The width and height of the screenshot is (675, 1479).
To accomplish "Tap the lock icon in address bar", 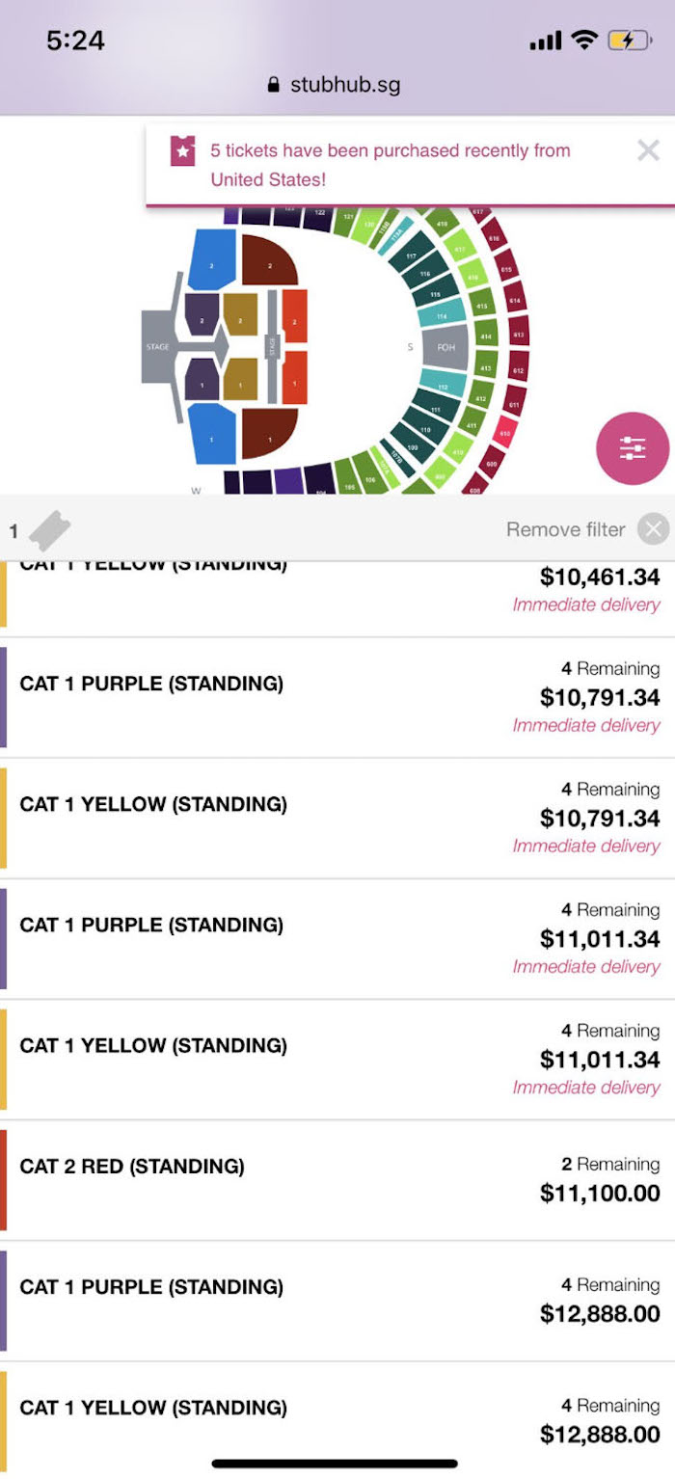I will tap(274, 85).
